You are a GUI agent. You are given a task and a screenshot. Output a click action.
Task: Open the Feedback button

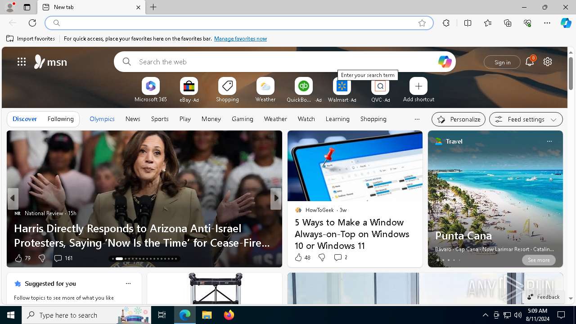(x=544, y=297)
